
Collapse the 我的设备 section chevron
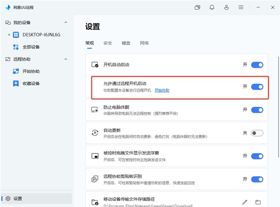tap(66, 22)
